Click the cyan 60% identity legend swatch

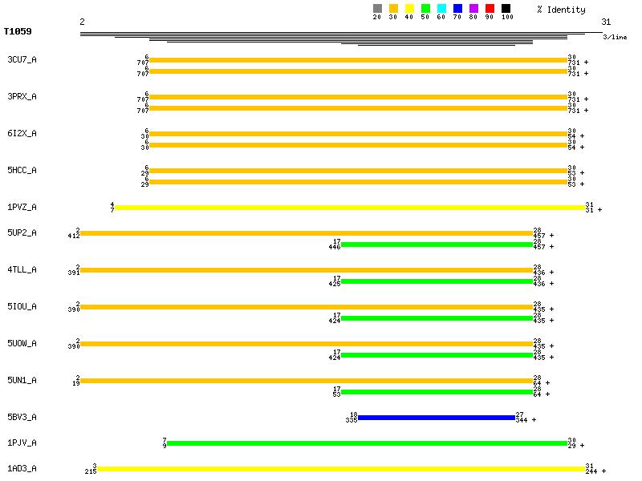click(x=441, y=9)
